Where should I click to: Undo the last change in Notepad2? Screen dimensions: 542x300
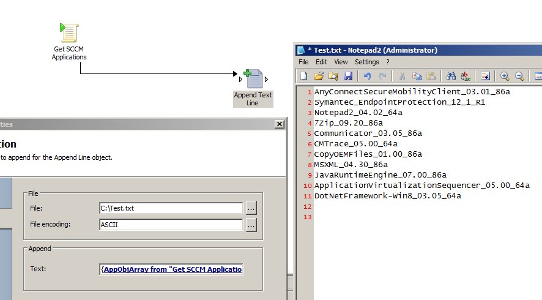[x=368, y=76]
